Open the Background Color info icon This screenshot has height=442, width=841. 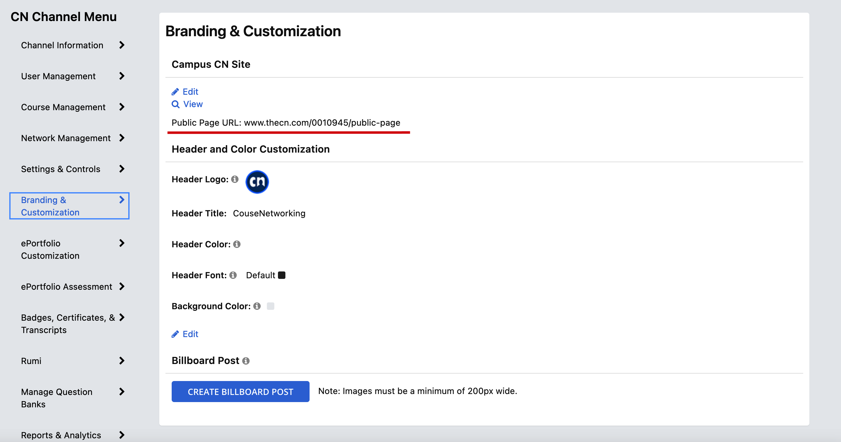coord(257,306)
